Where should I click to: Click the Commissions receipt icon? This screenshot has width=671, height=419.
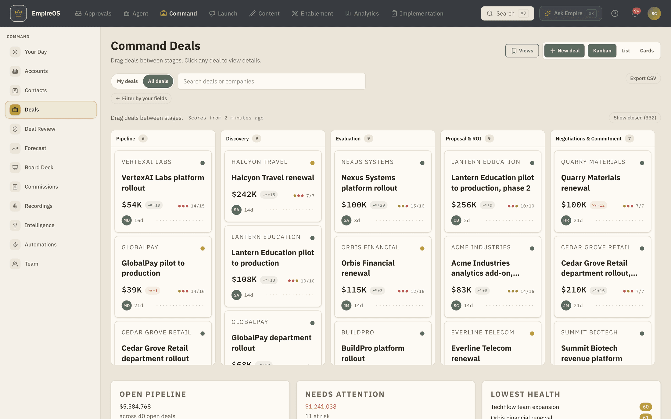pos(15,187)
